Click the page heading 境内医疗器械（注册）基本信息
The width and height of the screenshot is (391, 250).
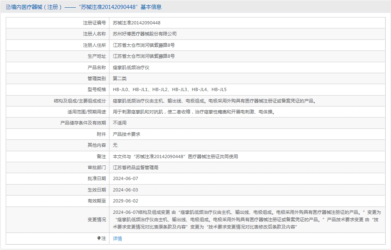point(86,7)
